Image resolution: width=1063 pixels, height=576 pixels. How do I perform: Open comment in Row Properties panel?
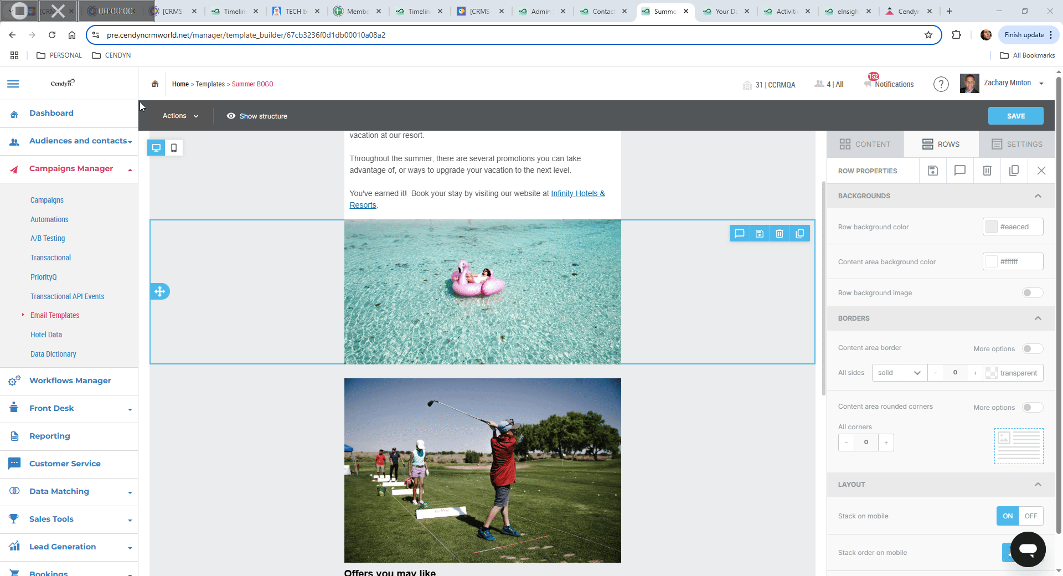pyautogui.click(x=960, y=171)
